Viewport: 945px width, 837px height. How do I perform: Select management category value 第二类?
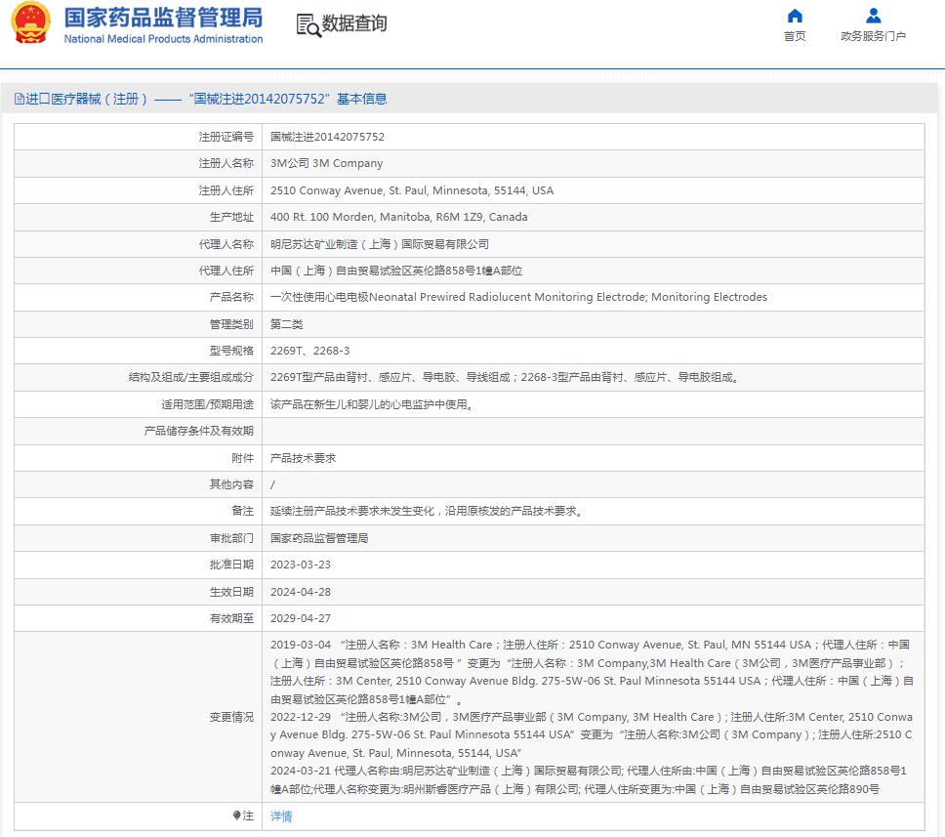click(x=286, y=324)
